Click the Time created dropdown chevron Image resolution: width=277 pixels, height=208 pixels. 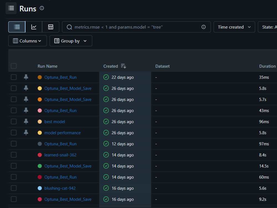249,27
